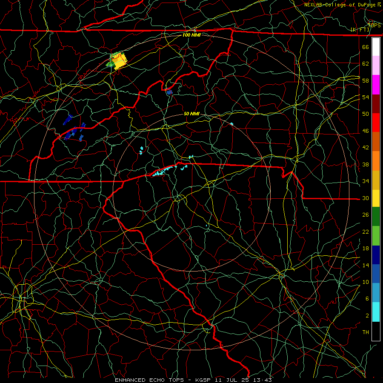Click the 14 legend value

[366, 265]
